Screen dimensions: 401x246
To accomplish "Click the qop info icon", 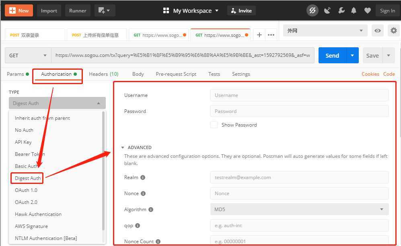I will click(138, 226).
